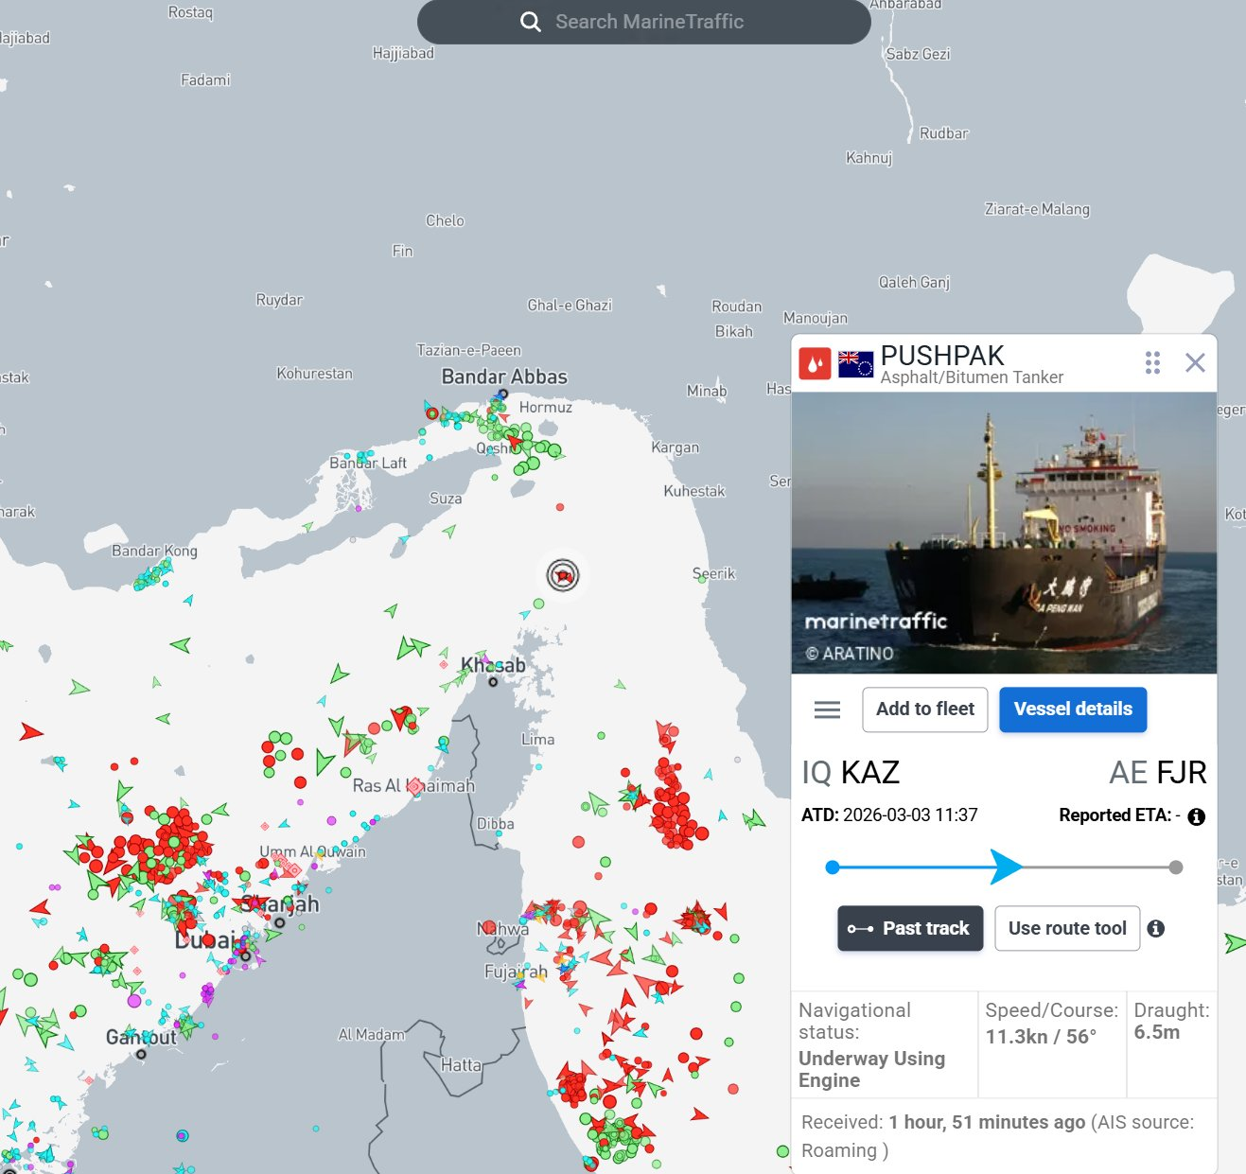Open the PUSHPAK vessel photo
This screenshot has height=1174, width=1246.
coord(1004,533)
